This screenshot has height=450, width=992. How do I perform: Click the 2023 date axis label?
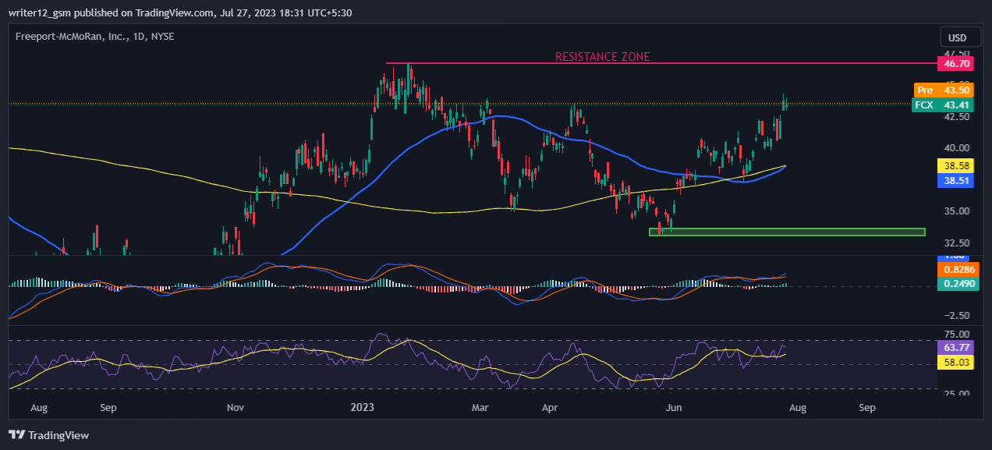pos(363,407)
